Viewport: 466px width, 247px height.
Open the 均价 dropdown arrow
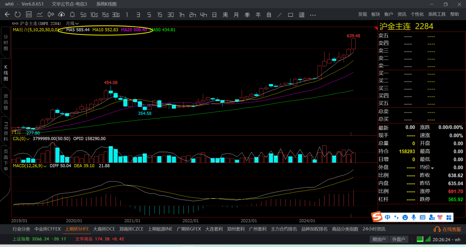pos(432,168)
